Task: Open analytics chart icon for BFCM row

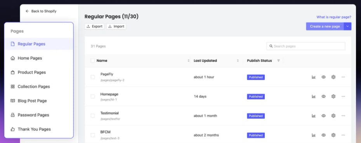Action: pyautogui.click(x=314, y=135)
